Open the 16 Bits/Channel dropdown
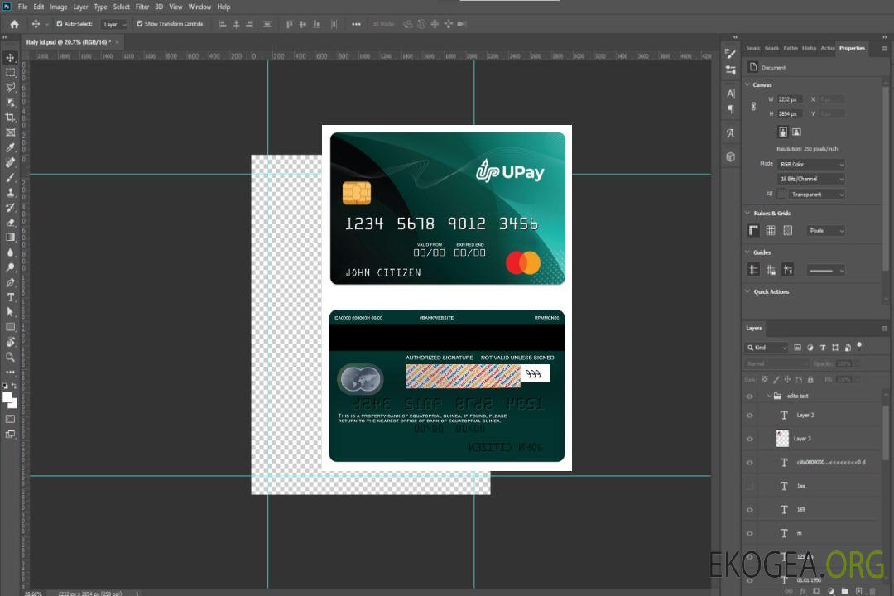This screenshot has height=596, width=894. click(811, 179)
